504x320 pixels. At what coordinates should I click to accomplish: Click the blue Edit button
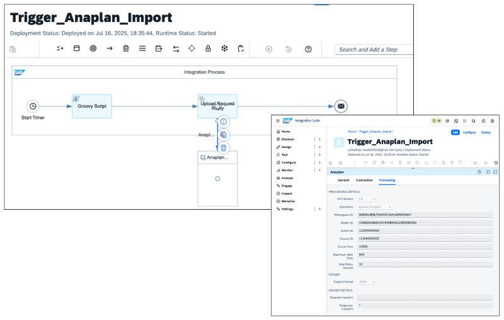point(455,132)
